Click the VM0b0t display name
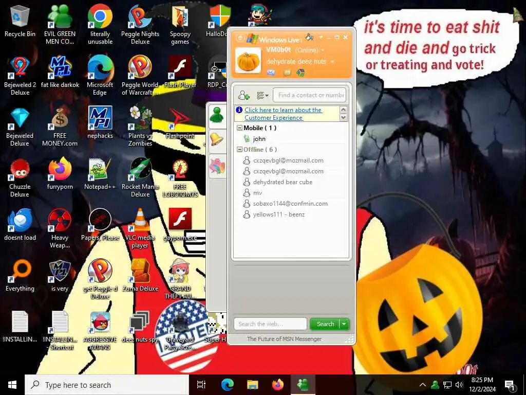Viewport: 526px width, 395px height. [278, 50]
